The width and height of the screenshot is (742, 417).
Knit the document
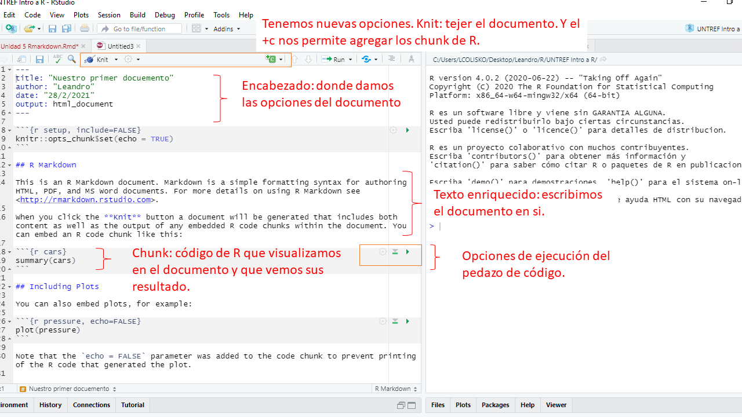(97, 60)
